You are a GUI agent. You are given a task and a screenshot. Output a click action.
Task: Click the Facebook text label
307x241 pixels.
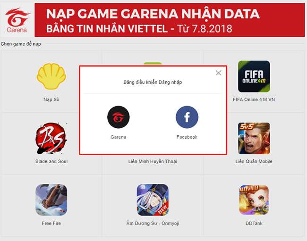187,137
